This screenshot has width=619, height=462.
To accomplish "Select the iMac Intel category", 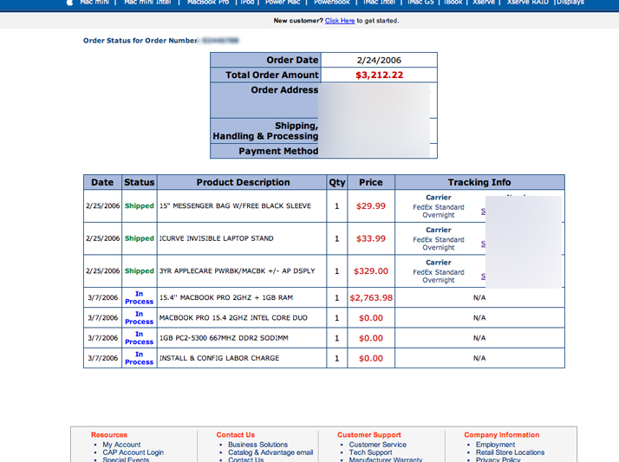I will (x=379, y=3).
